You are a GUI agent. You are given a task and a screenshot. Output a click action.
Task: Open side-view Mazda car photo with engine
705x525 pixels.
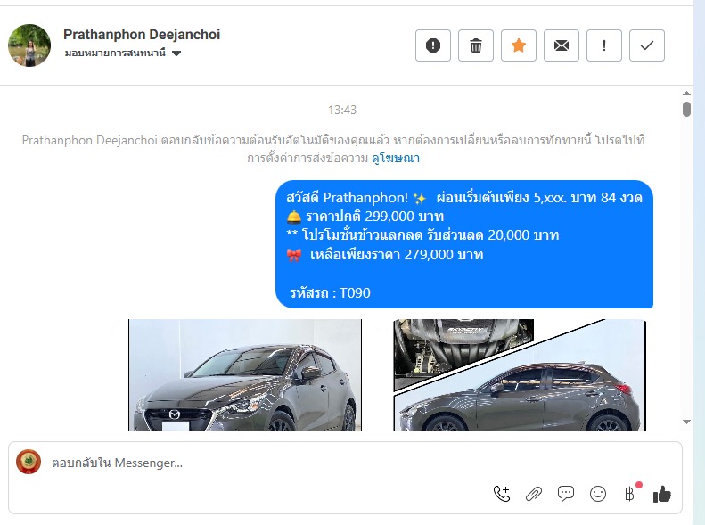520,375
